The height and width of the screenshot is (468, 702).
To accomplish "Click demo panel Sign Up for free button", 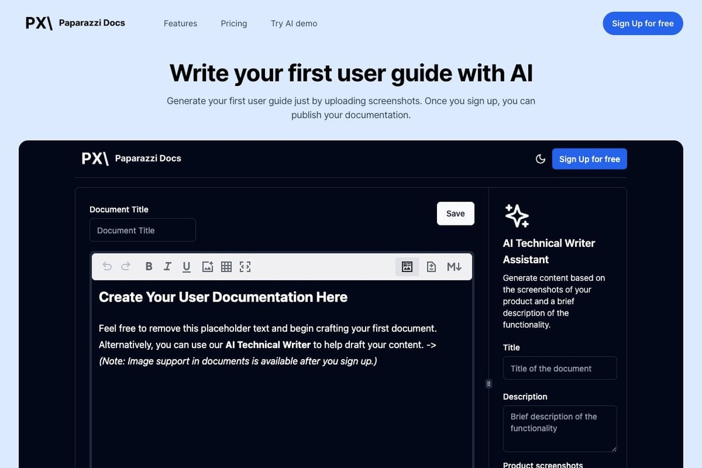I will point(589,159).
